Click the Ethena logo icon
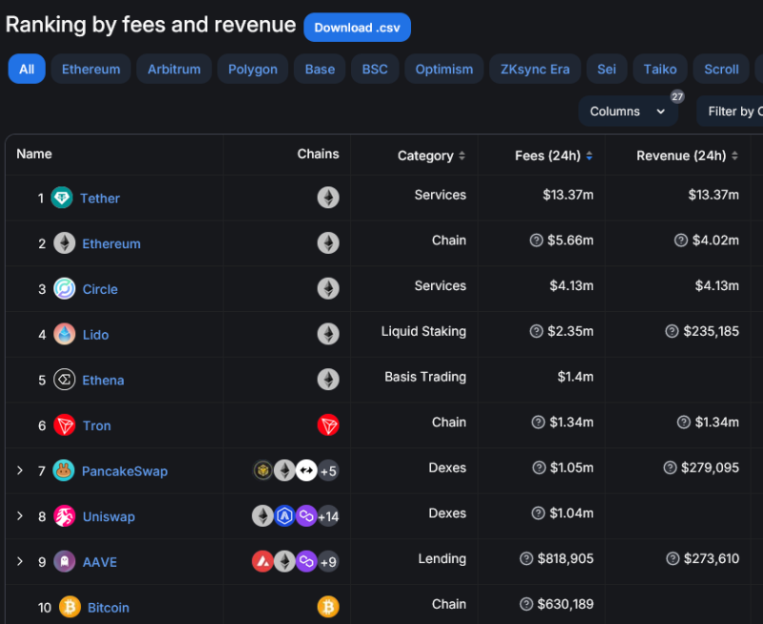763x624 pixels. click(64, 380)
